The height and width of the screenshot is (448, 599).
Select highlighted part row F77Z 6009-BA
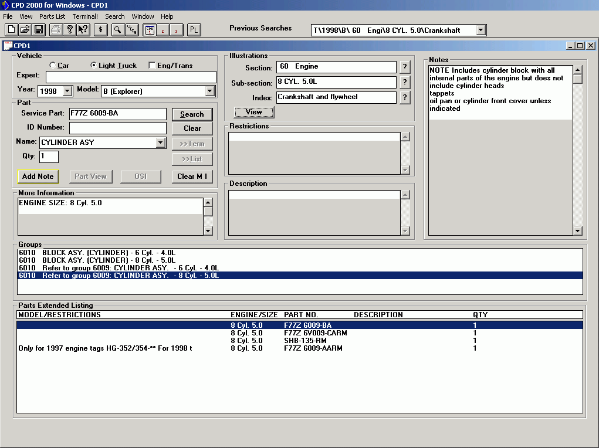pos(300,325)
